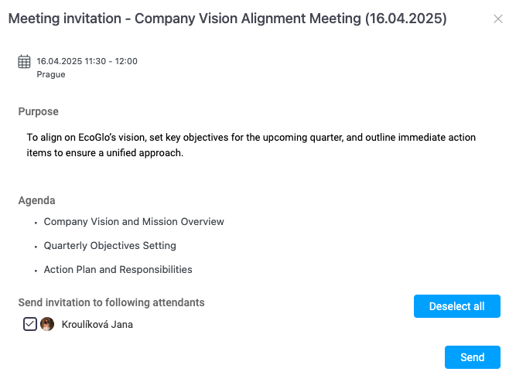Close the meeting invitation dialog
Screen dimensions: 516x382
(498, 19)
